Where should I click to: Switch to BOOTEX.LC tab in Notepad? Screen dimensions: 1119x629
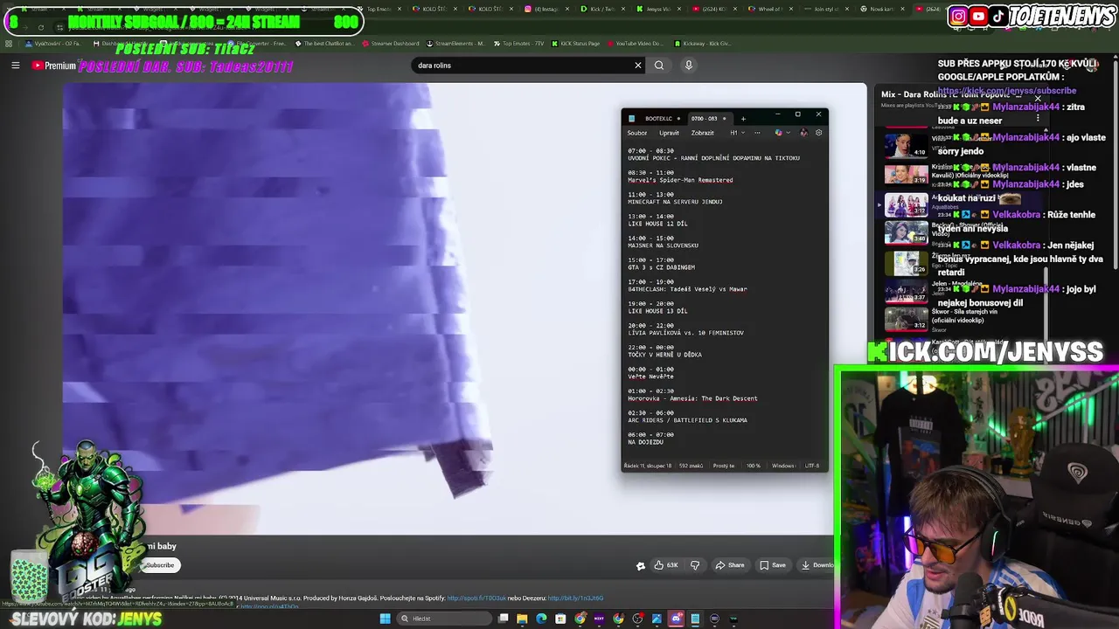point(659,119)
